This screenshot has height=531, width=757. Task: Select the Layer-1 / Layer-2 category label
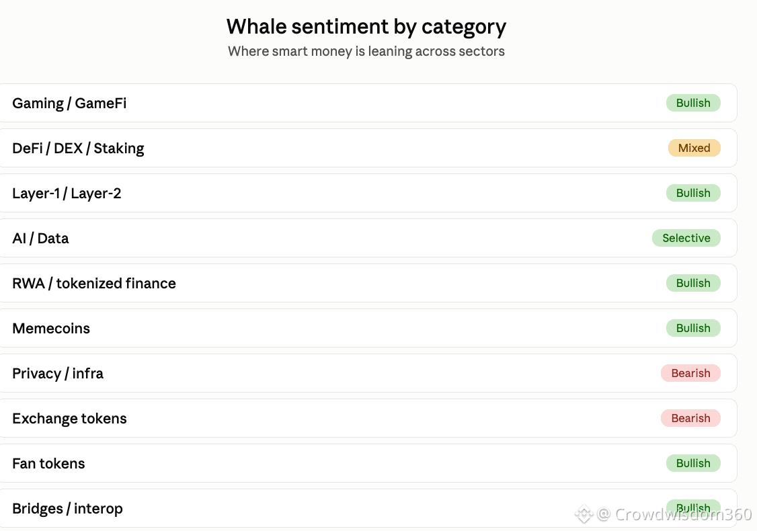pos(67,193)
